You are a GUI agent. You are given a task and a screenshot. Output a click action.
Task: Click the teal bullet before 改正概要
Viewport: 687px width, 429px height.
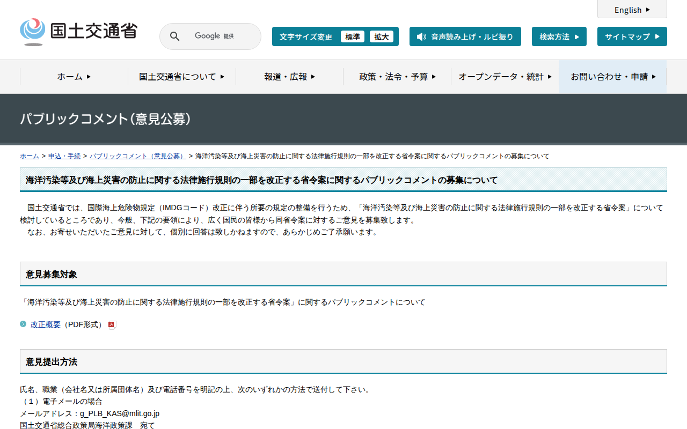point(23,324)
